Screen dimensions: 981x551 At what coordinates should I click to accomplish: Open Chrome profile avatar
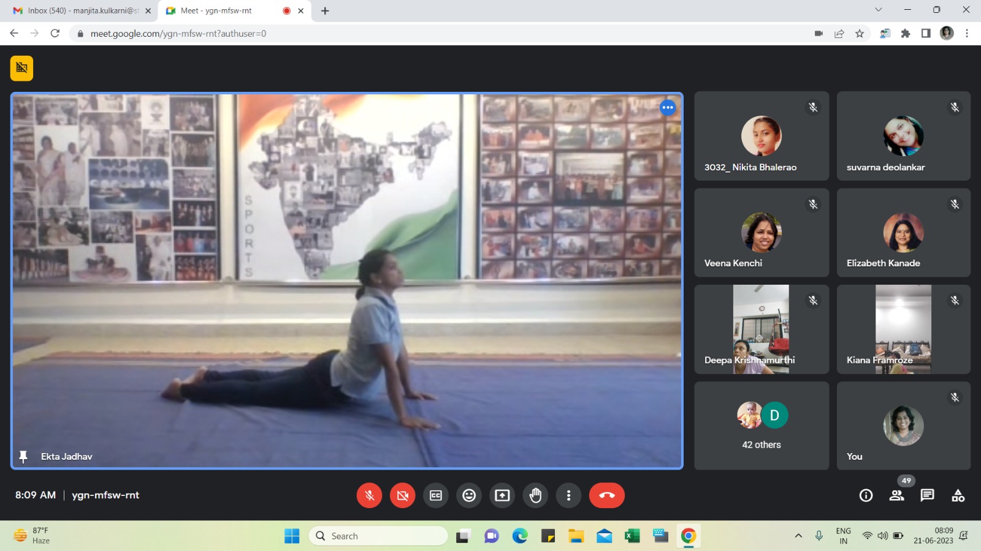pyautogui.click(x=947, y=34)
